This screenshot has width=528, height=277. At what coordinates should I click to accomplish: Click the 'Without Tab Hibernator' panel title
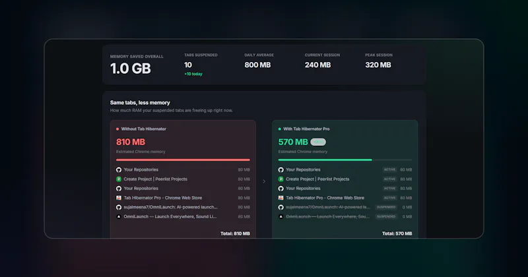144,129
